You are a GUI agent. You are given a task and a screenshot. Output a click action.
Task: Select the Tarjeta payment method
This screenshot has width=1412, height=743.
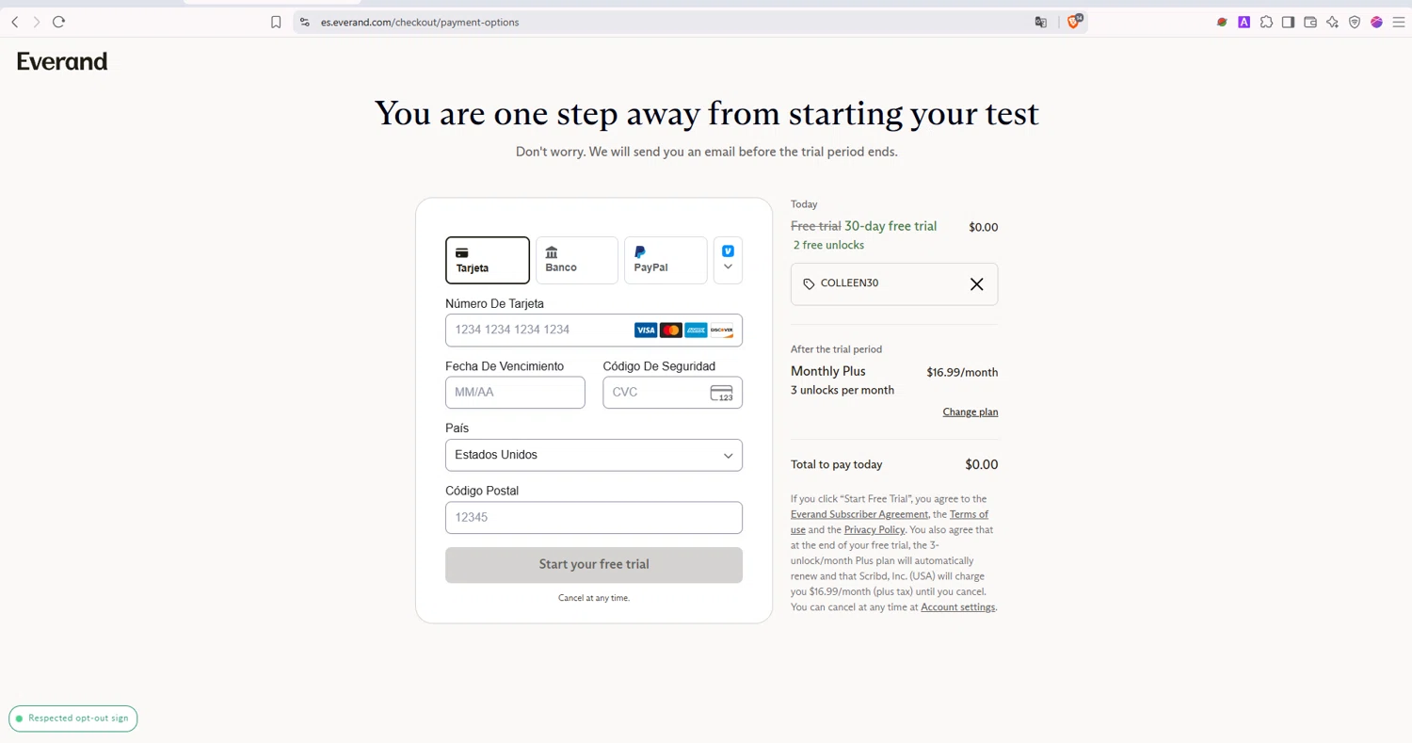[x=488, y=260]
